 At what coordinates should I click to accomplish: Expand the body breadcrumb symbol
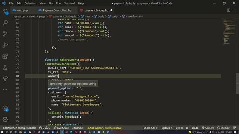click(99, 16)
